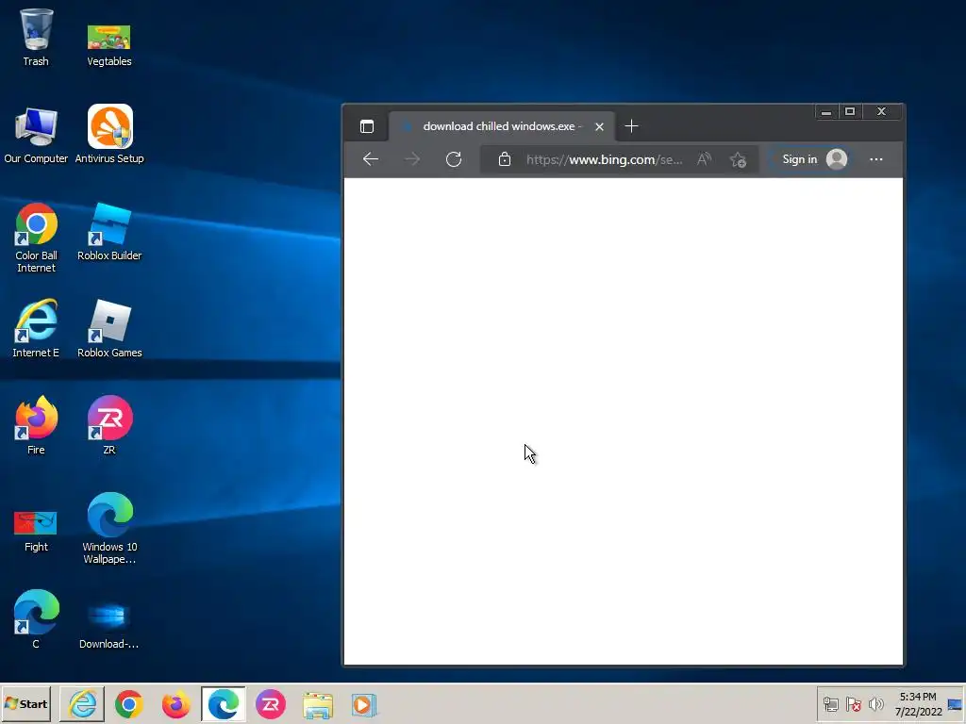Minimize the Edge window
Screen dimensions: 966x724
click(826, 112)
